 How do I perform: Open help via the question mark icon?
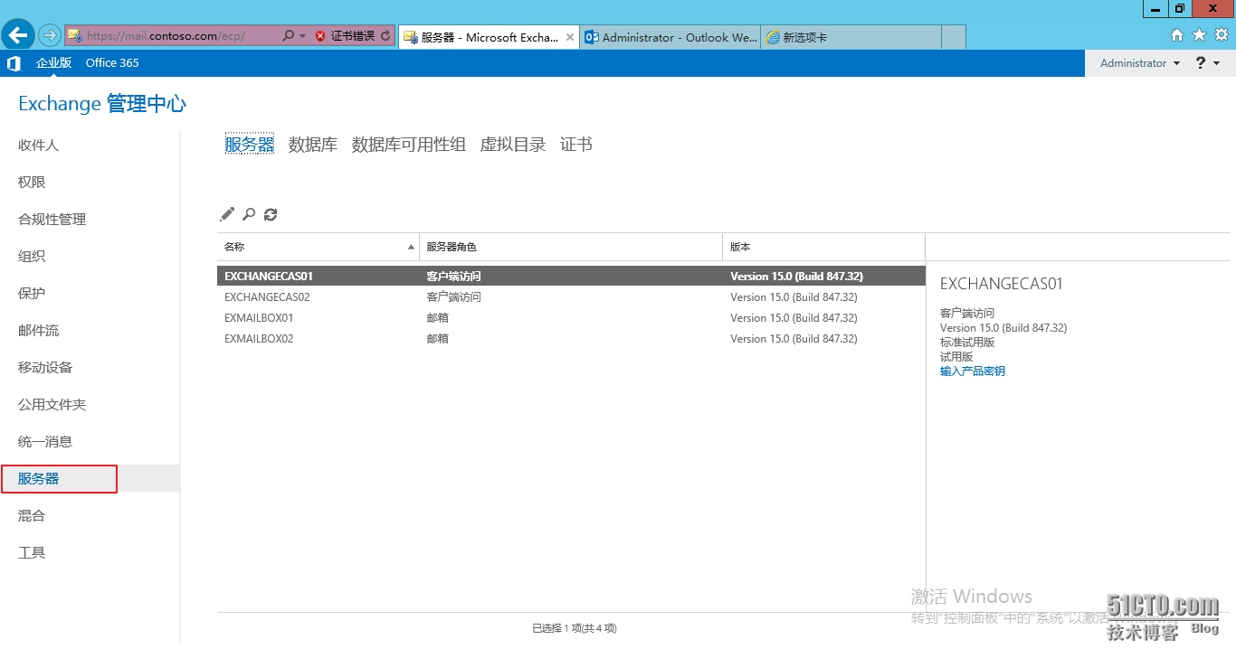click(x=1200, y=62)
